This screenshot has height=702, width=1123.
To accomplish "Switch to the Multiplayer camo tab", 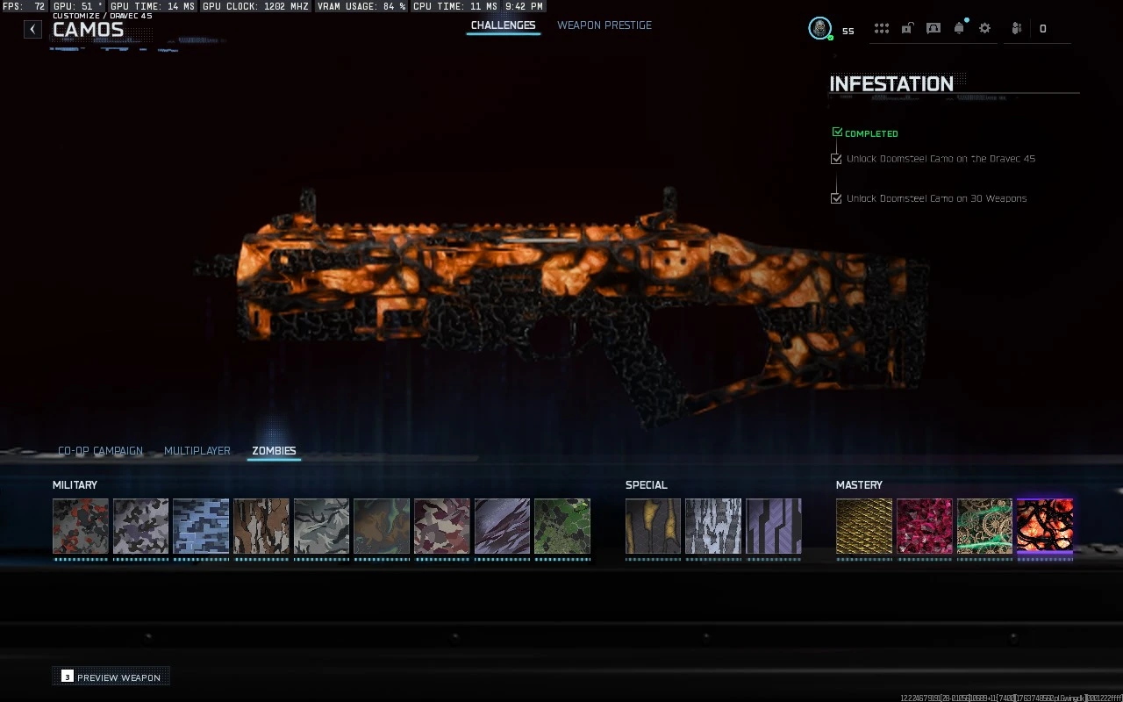I will [x=197, y=451].
